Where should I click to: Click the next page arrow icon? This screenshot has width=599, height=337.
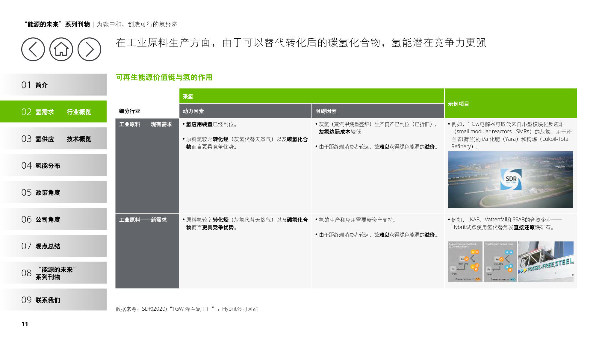click(89, 49)
